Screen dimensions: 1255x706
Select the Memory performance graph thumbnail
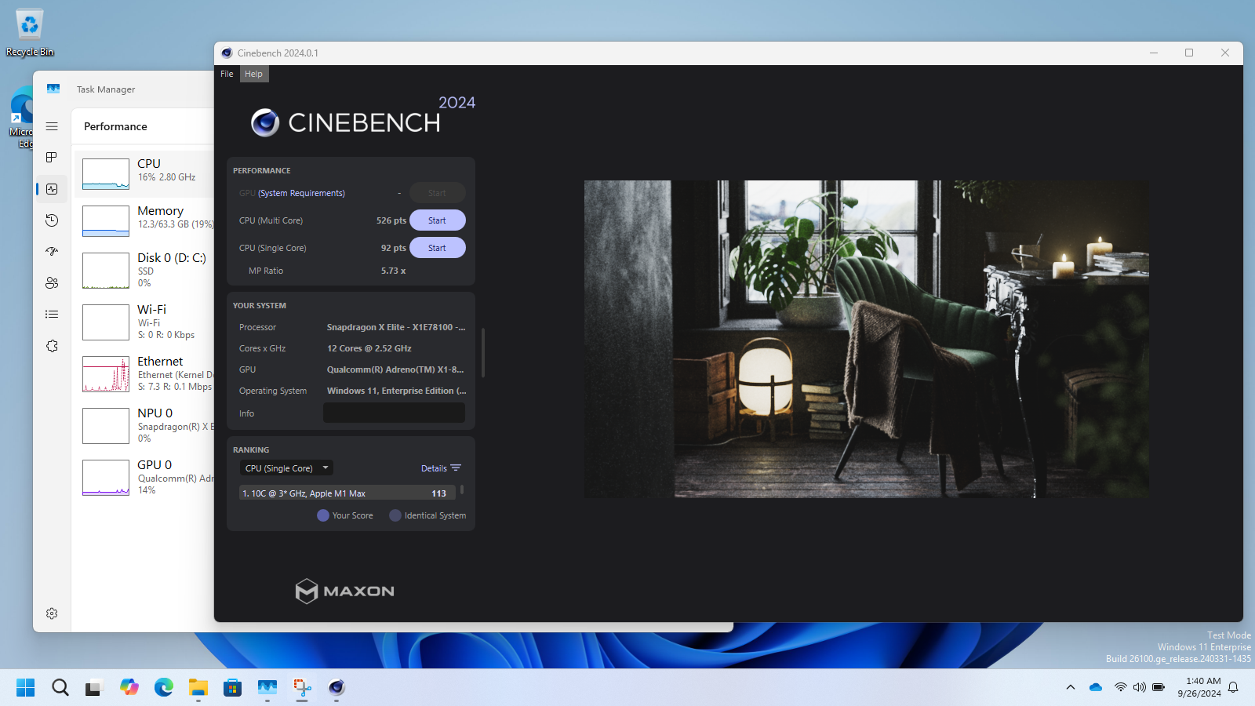click(x=106, y=221)
